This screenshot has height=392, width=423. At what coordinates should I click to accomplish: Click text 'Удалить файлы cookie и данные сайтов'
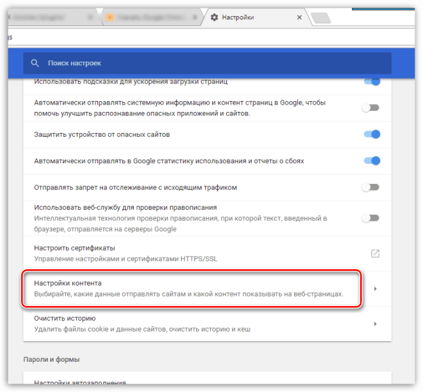[100, 329]
